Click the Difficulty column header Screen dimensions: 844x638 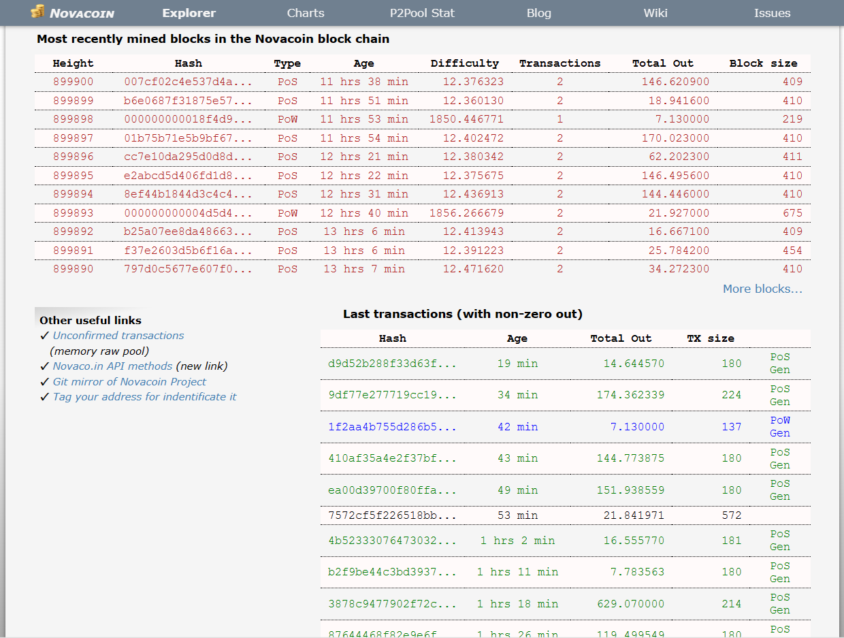(465, 63)
